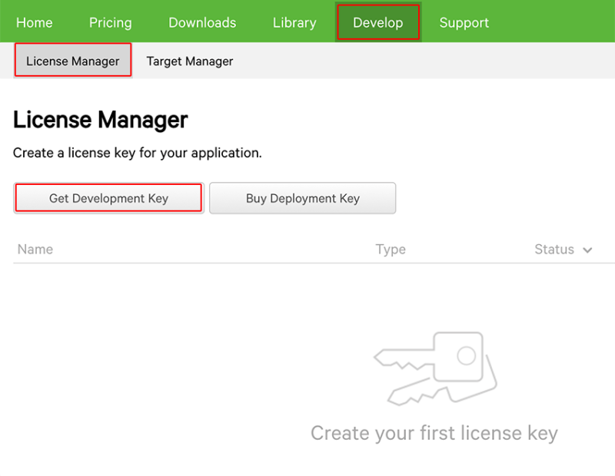Open the Support page
Image resolution: width=615 pixels, height=476 pixels.
click(464, 23)
